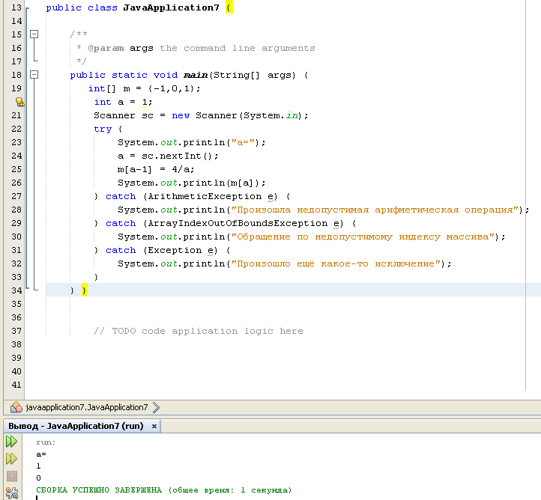Click sc.nextInt() on line 24

(x=178, y=156)
